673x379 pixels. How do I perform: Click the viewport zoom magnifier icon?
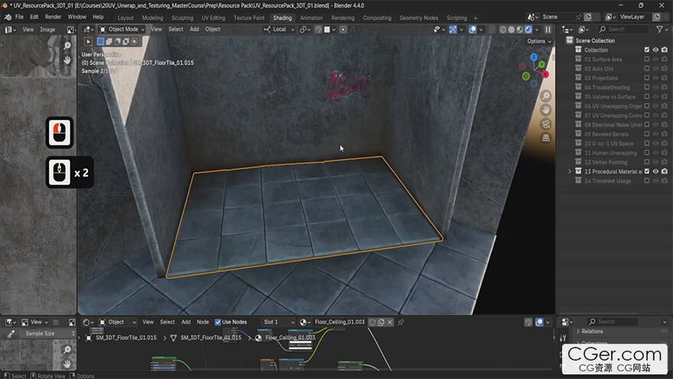[546, 96]
